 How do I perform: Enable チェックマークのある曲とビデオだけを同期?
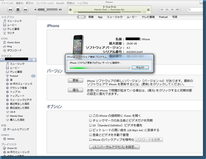(x=90, y=120)
